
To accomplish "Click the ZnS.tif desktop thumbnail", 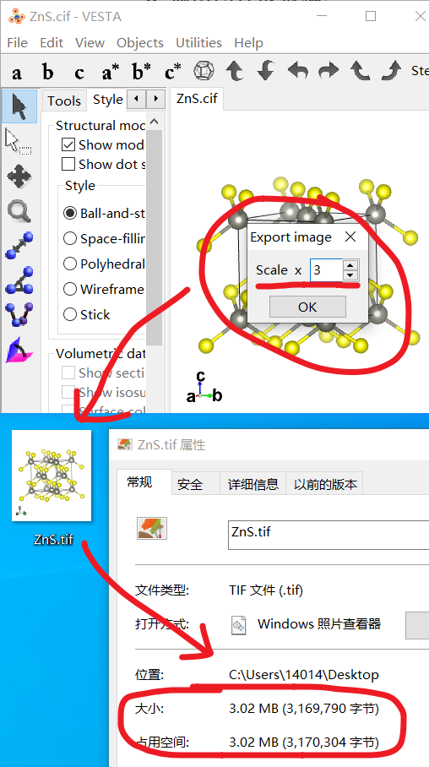I will 52,476.
